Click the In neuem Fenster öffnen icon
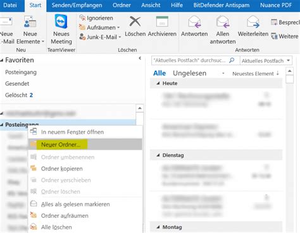The image size is (300, 233). (x=34, y=132)
